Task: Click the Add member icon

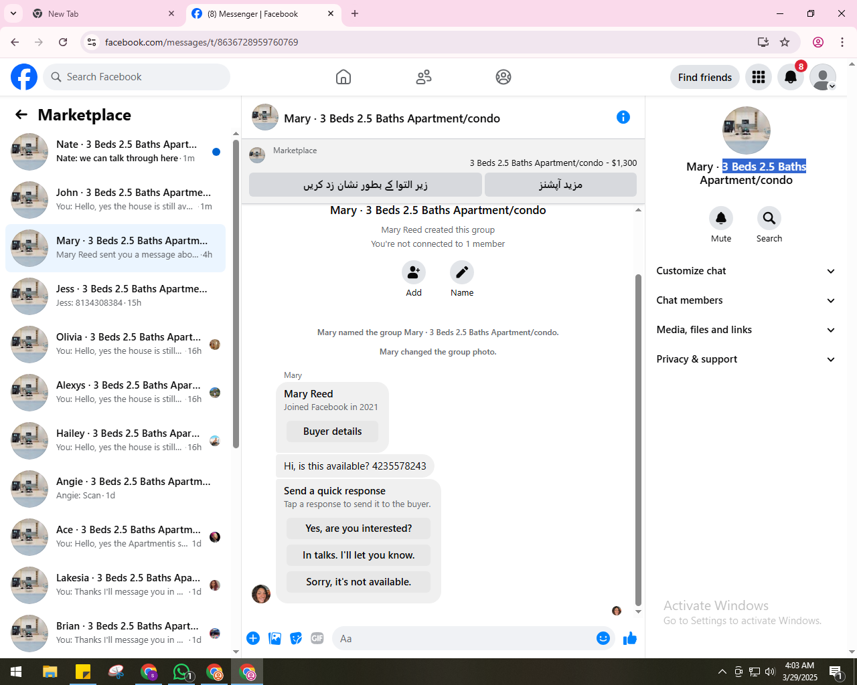Action: click(x=414, y=272)
